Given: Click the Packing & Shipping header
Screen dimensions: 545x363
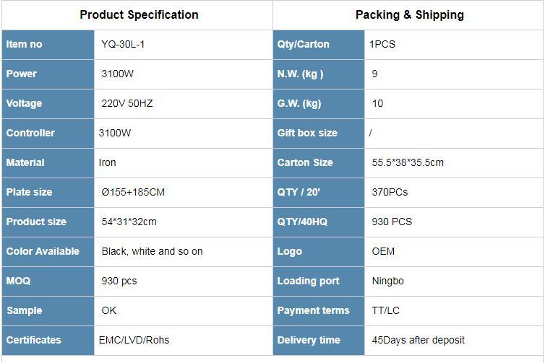Looking at the screenshot, I should click(409, 14).
